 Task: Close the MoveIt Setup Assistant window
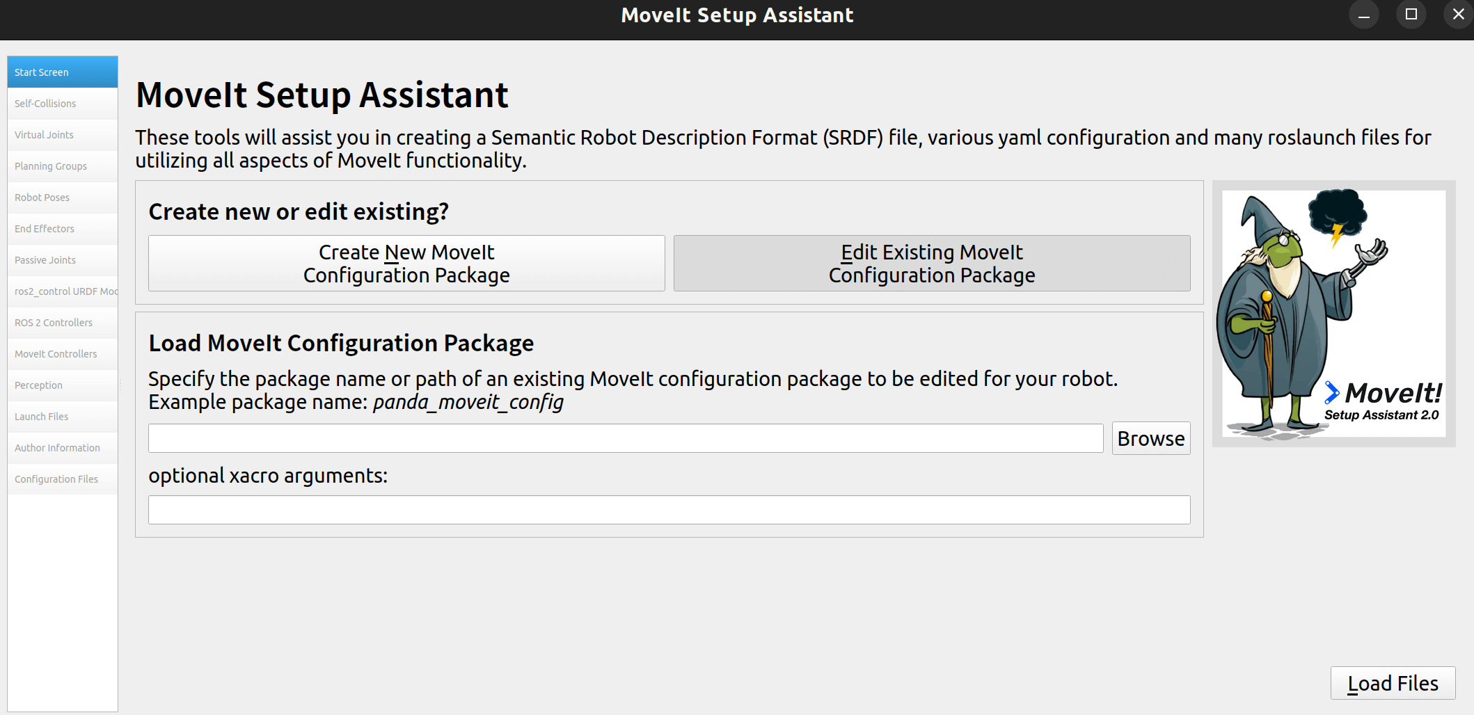point(1458,15)
